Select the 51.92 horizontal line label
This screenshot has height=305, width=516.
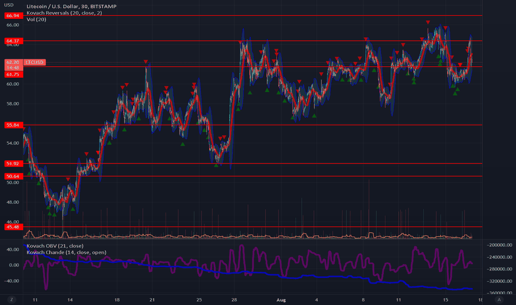click(13, 164)
